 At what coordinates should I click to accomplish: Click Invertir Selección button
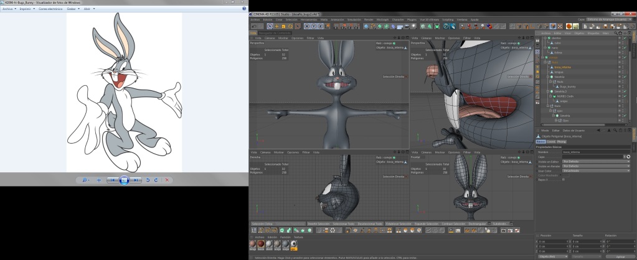(x=319, y=224)
